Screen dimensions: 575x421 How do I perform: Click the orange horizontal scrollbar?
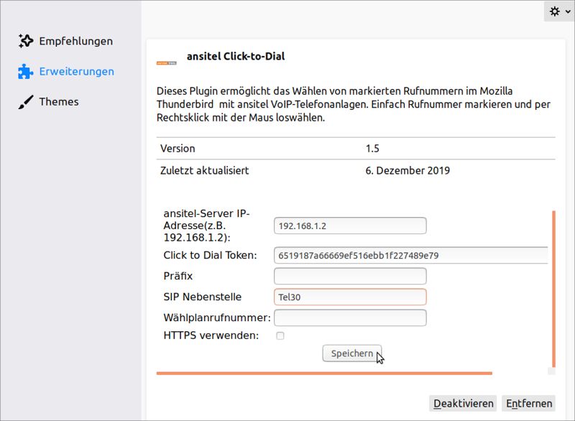[x=323, y=374]
